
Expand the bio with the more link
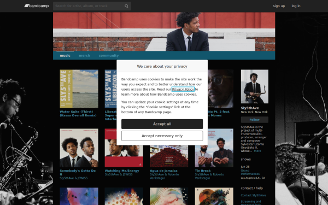pyautogui.click(x=257, y=151)
